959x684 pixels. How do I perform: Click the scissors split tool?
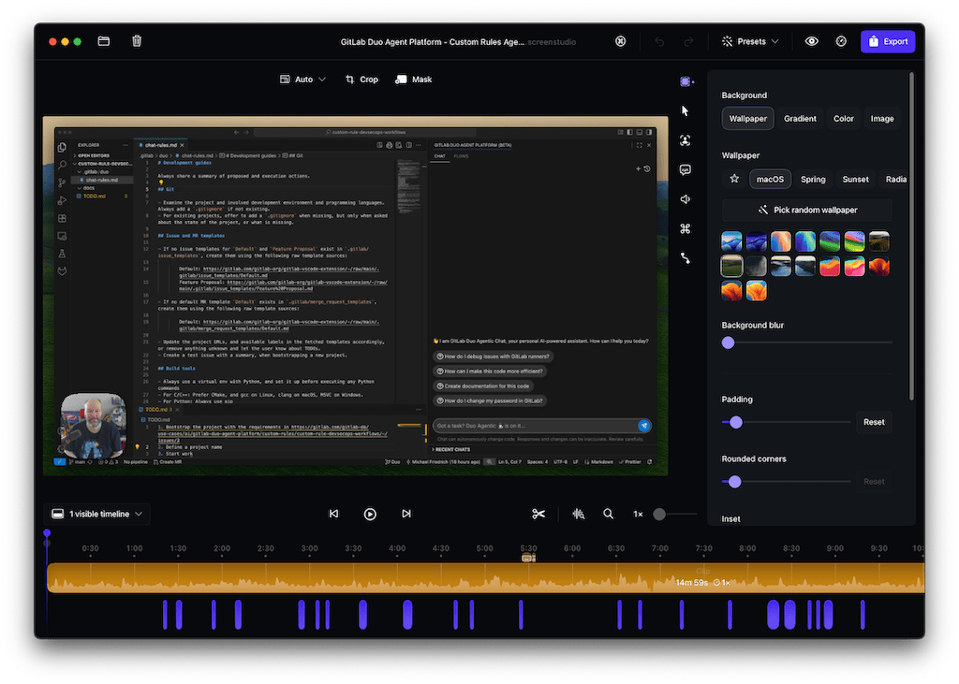click(539, 514)
